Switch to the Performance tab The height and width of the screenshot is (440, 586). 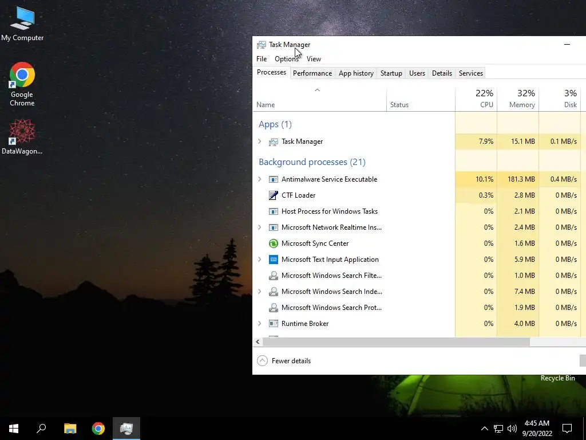pos(312,73)
